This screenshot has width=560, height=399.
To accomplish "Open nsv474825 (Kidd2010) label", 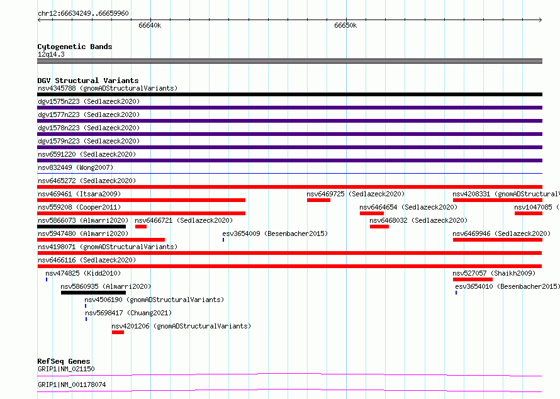I will tap(83, 273).
